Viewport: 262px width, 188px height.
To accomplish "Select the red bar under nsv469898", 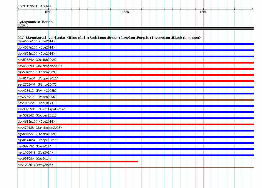I will 135,69.
